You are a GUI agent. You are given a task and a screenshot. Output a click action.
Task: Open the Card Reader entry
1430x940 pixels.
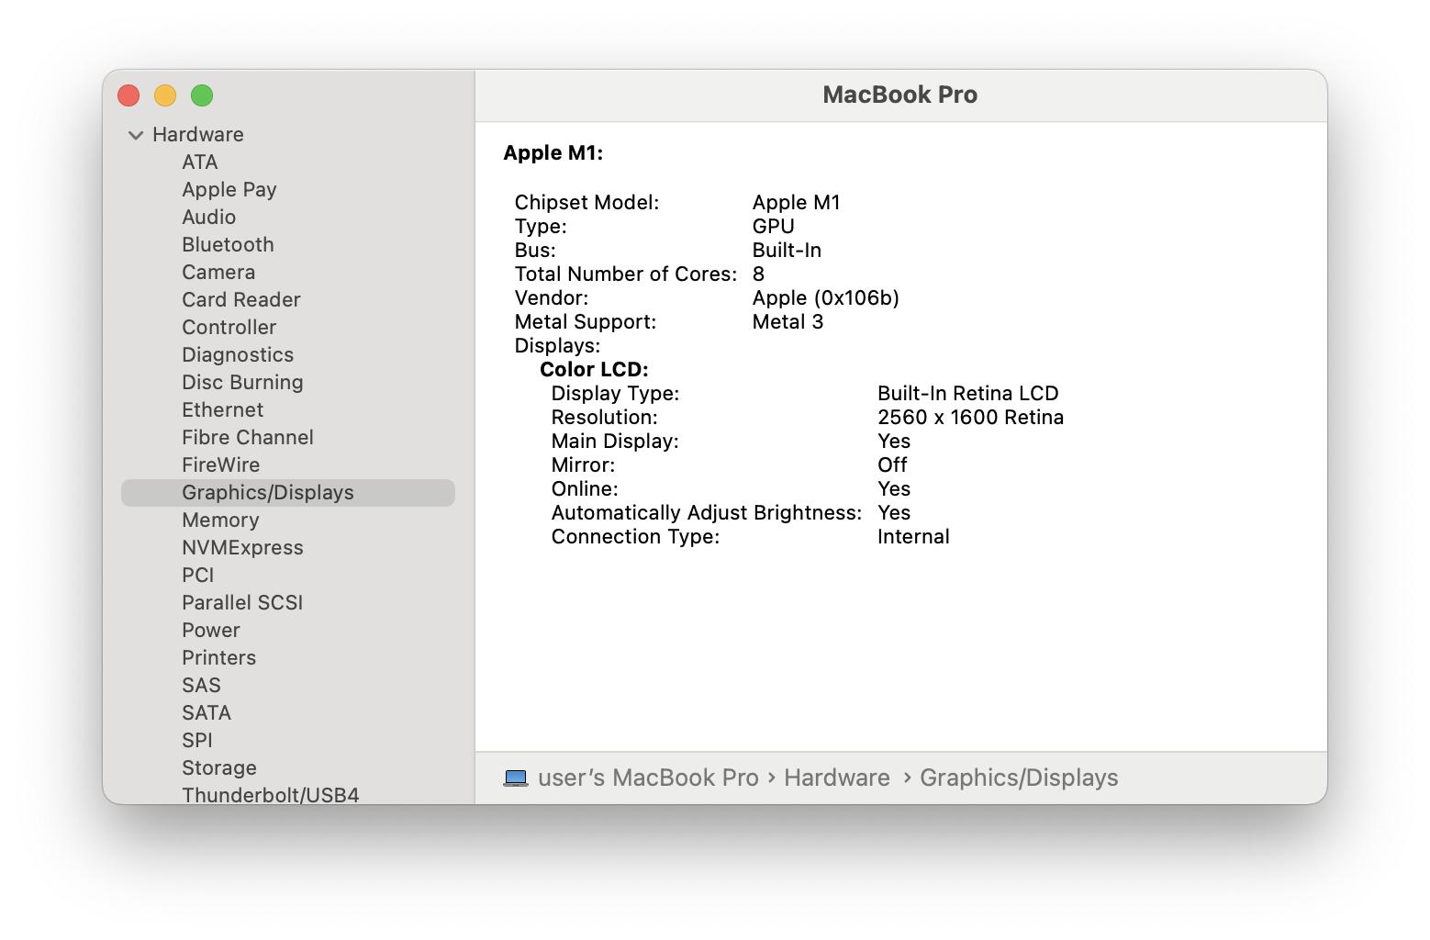click(x=240, y=300)
